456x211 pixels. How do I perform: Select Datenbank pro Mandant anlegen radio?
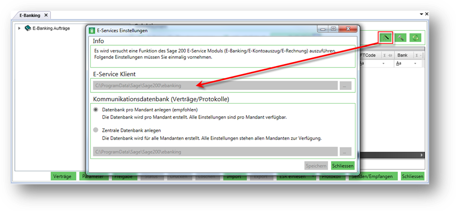tap(96, 110)
